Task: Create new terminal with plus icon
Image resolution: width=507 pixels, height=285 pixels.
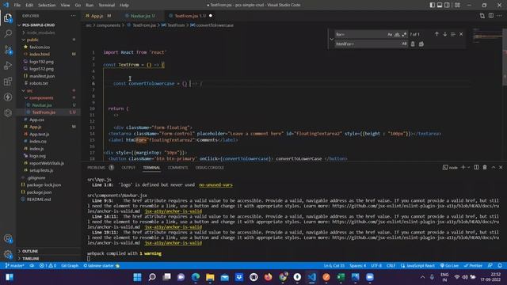Action: tap(463, 167)
